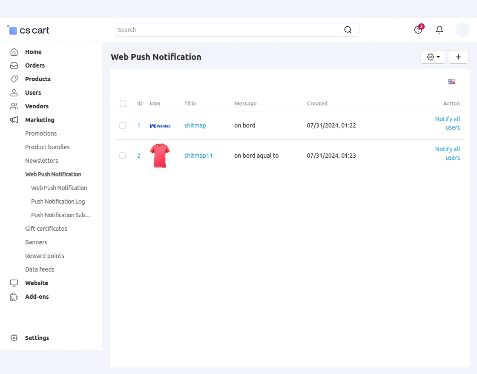This screenshot has height=374, width=477.
Task: Click the Created column header
Action: [317, 104]
